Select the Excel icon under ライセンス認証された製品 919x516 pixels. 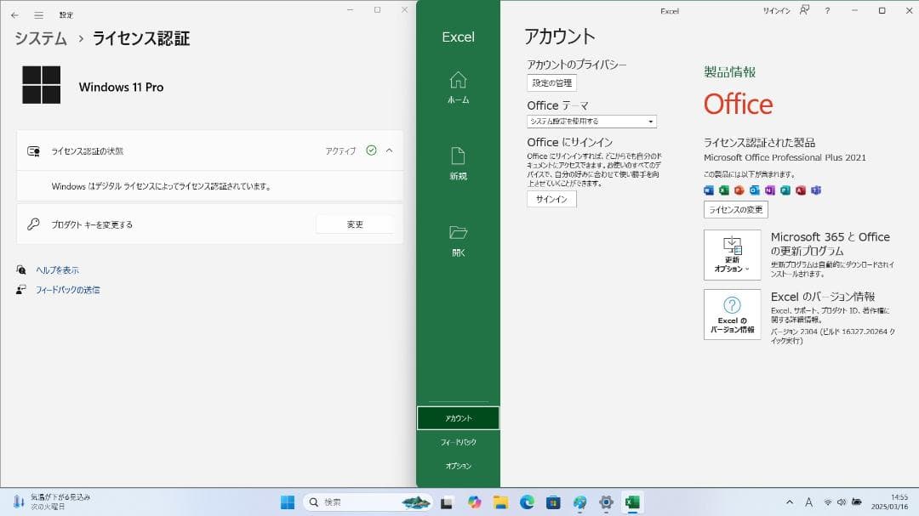724,190
